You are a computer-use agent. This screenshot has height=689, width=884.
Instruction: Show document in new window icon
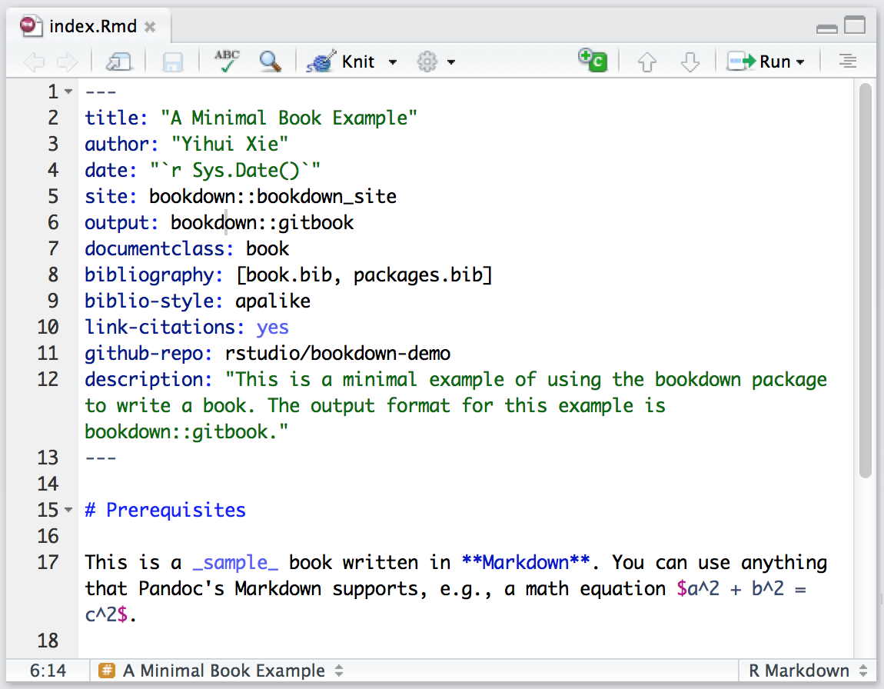pos(119,62)
